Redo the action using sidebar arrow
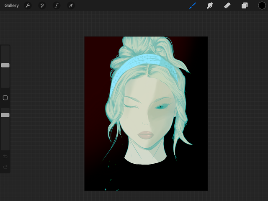The image size is (268, 201). 5,167
